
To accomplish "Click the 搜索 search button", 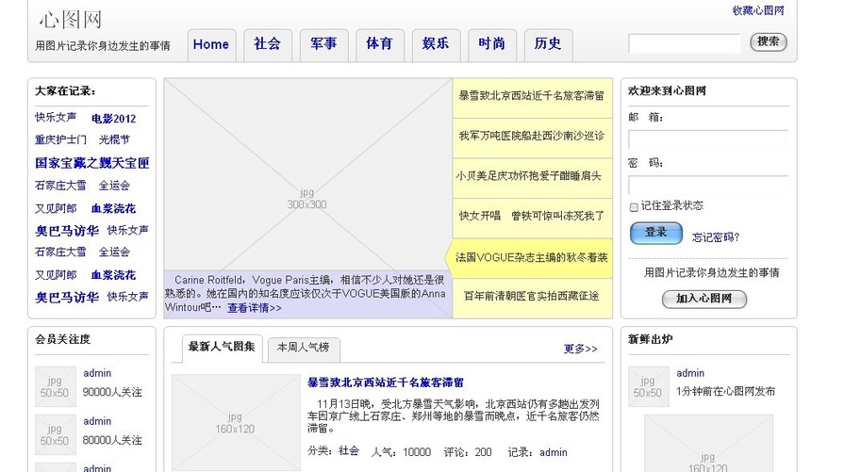I will point(768,42).
